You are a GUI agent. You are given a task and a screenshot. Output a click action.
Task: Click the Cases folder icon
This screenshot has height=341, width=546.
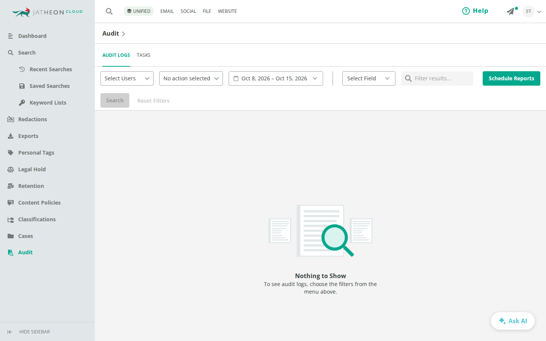[x=11, y=236]
